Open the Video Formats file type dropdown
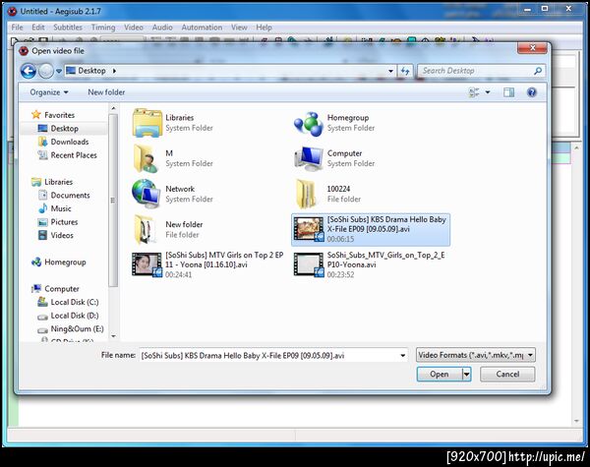 click(x=476, y=355)
